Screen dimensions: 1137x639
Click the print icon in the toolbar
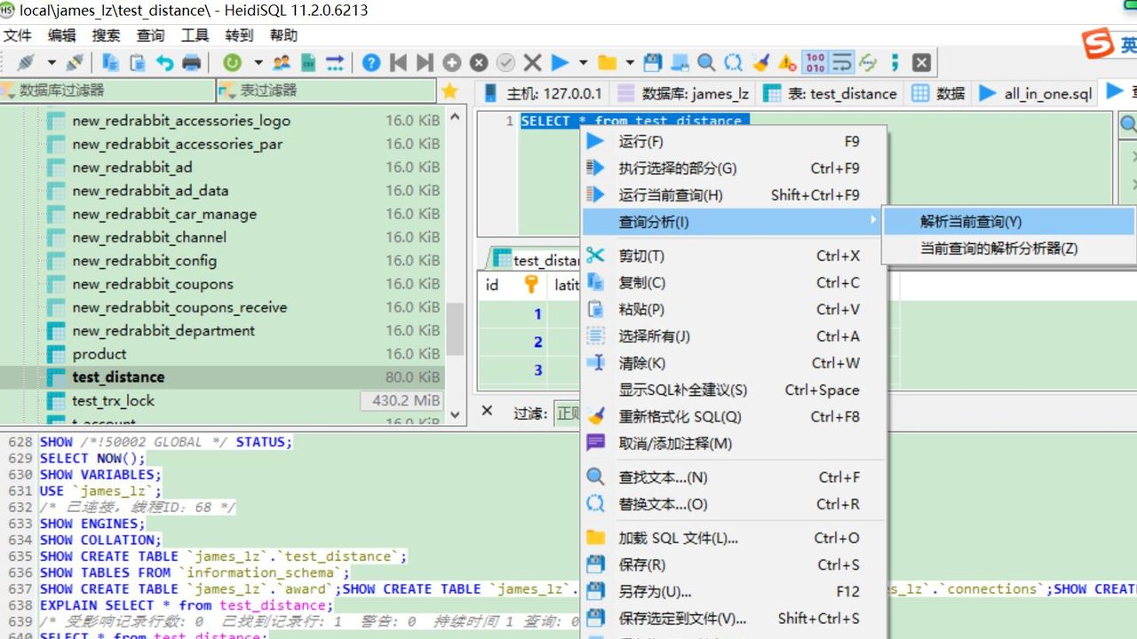click(x=191, y=62)
